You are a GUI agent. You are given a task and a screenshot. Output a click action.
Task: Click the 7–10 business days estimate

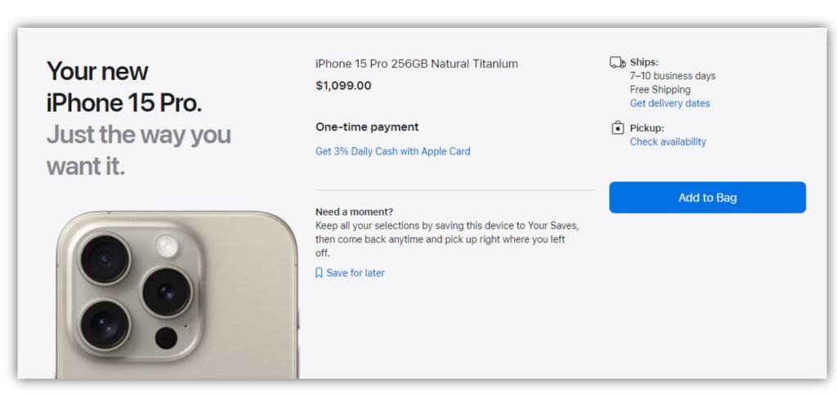(672, 76)
